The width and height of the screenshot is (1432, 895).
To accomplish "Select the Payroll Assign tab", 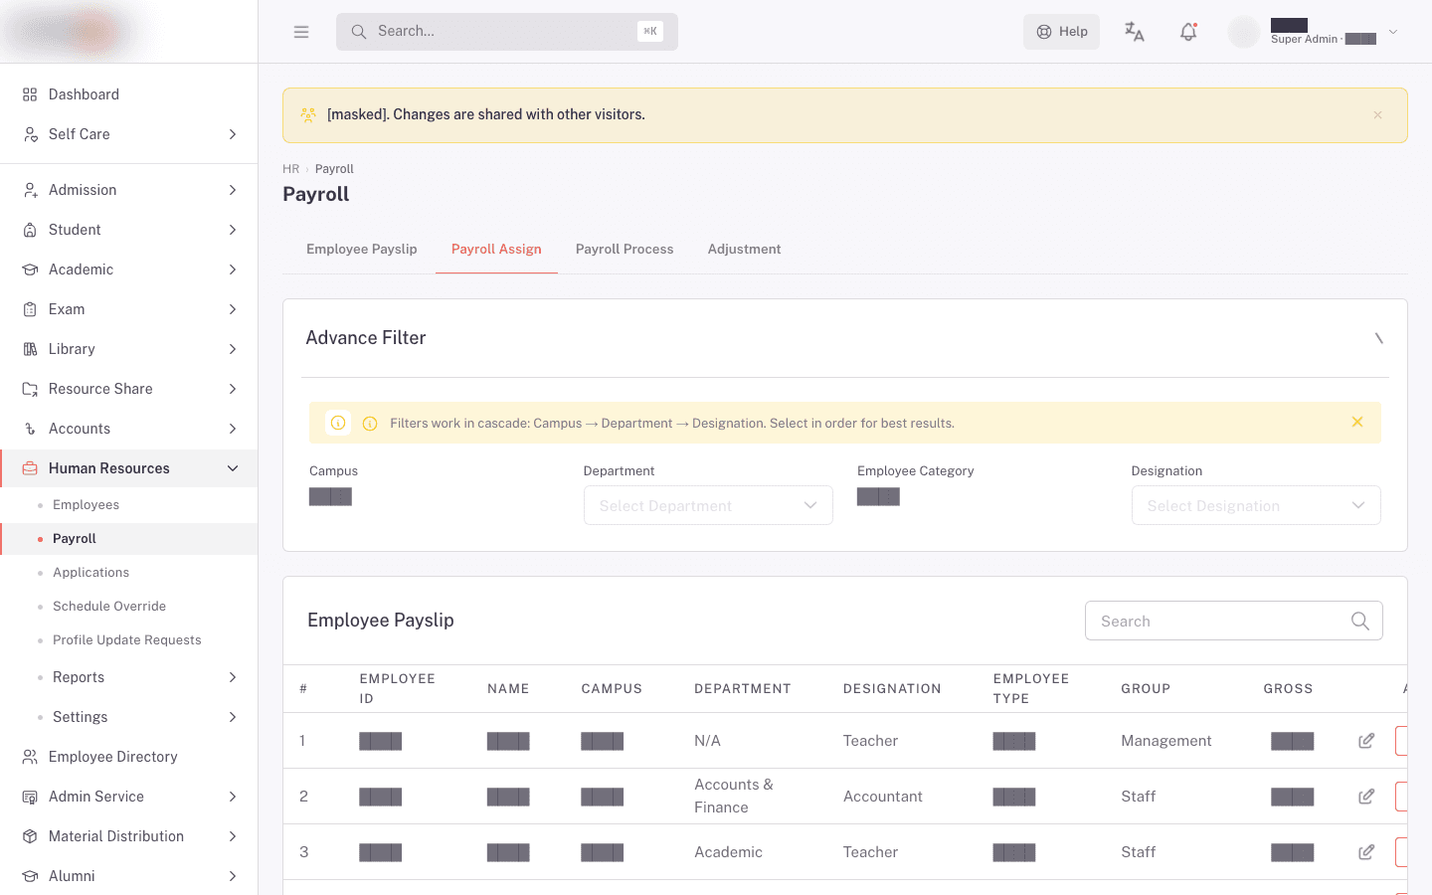I will coord(496,250).
